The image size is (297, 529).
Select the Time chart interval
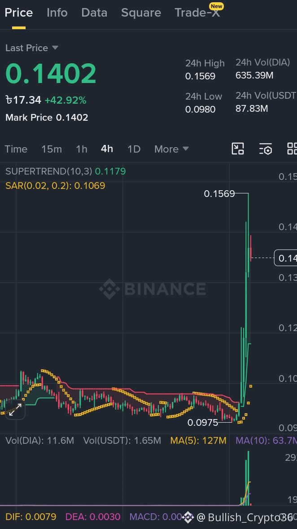16,149
